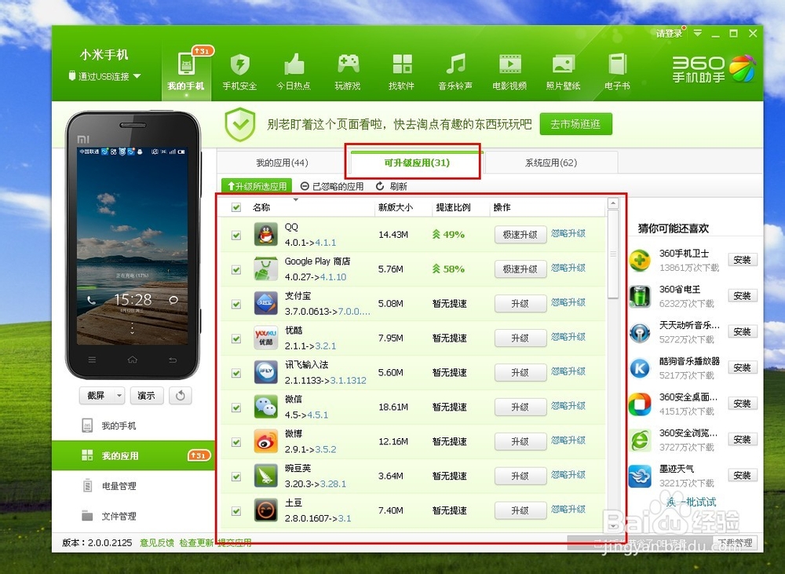Image resolution: width=785 pixels, height=574 pixels.
Task: Click the 360安全桌面 icon
Action: tap(640, 404)
